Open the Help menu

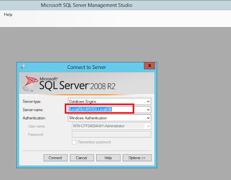coord(8,14)
